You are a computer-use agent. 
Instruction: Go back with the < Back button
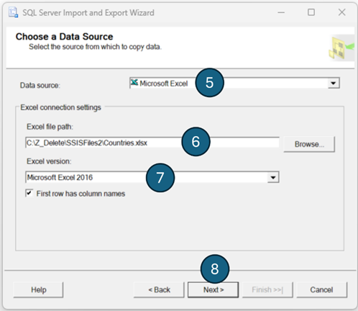pos(159,290)
